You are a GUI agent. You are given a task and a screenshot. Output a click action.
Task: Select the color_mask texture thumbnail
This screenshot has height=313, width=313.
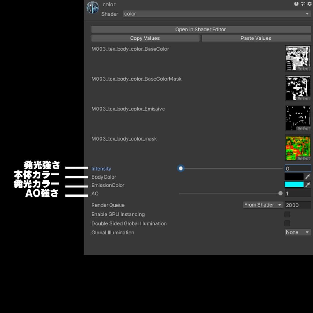(x=298, y=148)
